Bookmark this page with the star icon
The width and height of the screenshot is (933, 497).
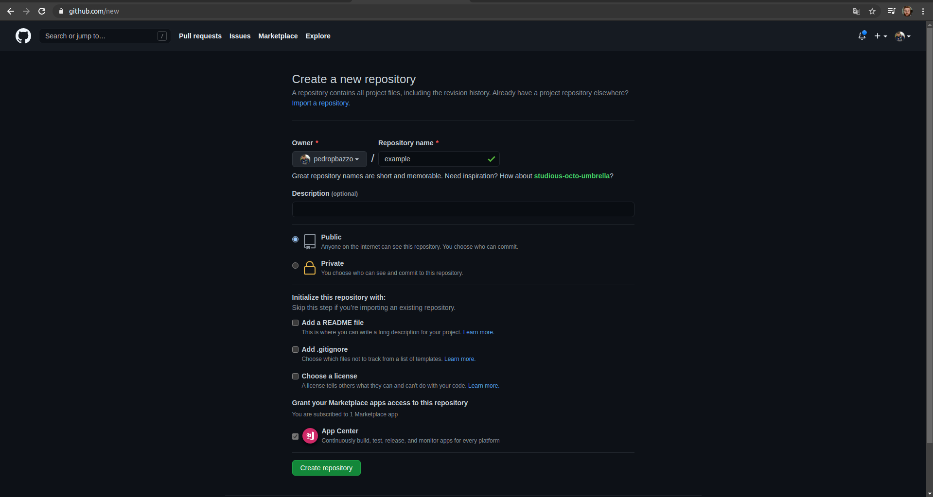click(872, 11)
